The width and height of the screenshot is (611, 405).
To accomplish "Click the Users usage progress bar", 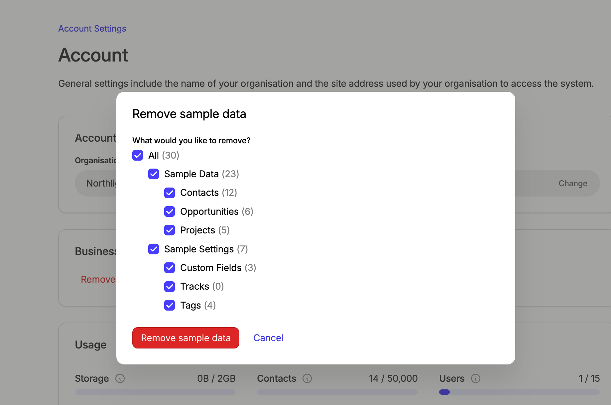I will click(x=520, y=392).
